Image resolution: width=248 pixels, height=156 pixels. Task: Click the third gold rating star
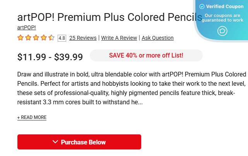point(36,38)
